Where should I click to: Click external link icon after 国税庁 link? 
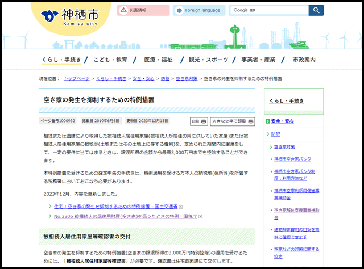point(200,217)
